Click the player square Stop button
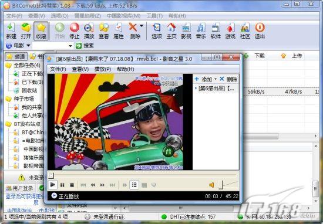323x224 pixels. (72, 185)
